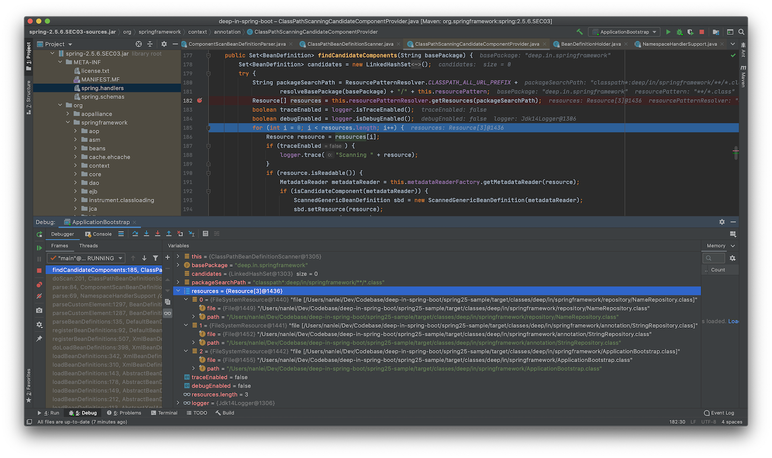Hide the Project tool window
This screenshot has height=458, width=772.
(x=175, y=44)
